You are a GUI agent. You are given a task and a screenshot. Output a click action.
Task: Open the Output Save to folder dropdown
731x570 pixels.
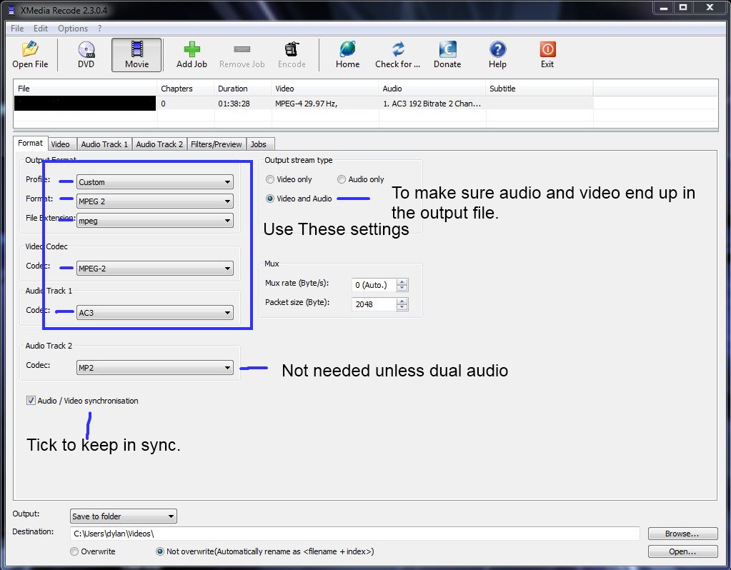[123, 516]
